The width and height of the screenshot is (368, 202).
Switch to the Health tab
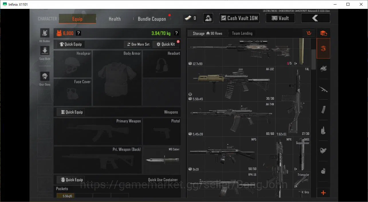coord(115,19)
